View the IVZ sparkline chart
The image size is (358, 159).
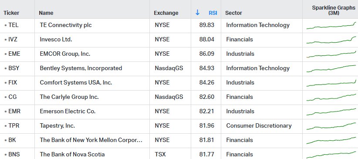(331, 40)
